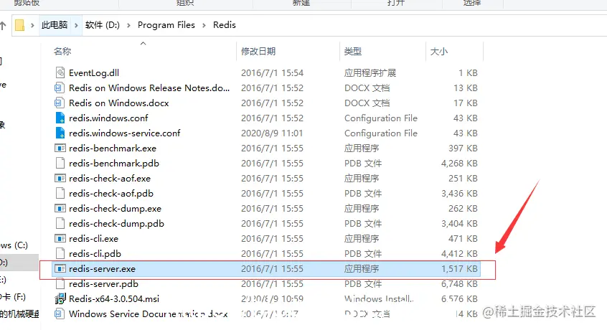Click the redis-check-aof.pdb file icon
Image resolution: width=607 pixels, height=330 pixels.
[60, 194]
